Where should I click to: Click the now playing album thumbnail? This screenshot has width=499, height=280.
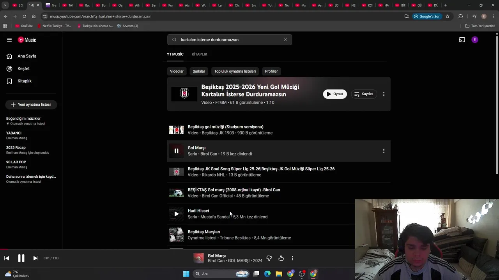198,258
